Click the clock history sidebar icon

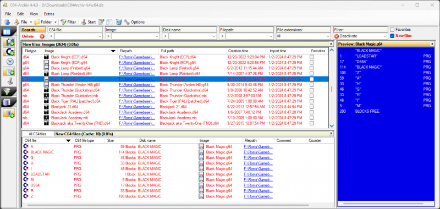(10, 62)
